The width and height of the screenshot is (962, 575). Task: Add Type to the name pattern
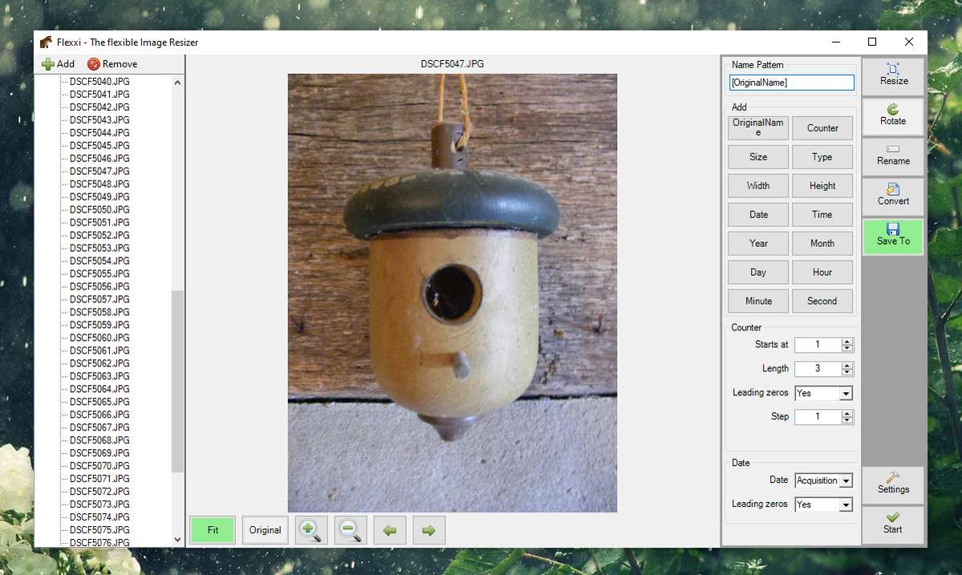(x=822, y=157)
